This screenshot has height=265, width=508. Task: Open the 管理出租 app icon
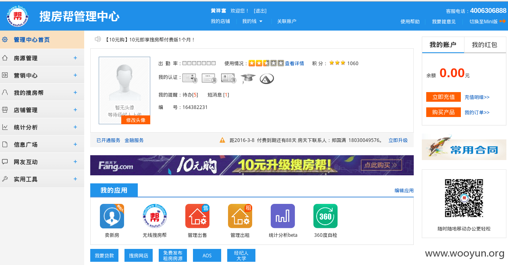click(x=240, y=216)
